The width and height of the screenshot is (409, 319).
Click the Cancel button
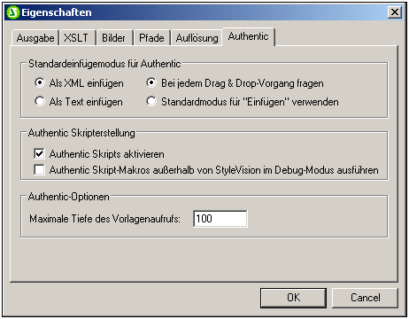coord(365,298)
